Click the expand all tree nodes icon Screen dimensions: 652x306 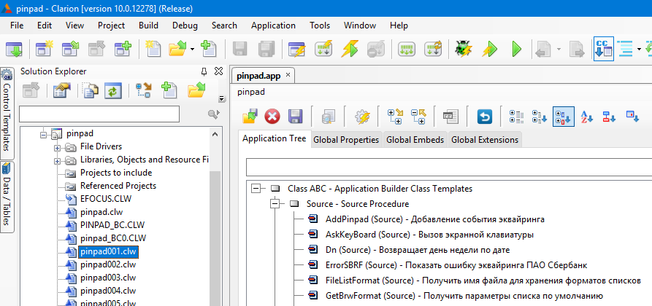(395, 116)
